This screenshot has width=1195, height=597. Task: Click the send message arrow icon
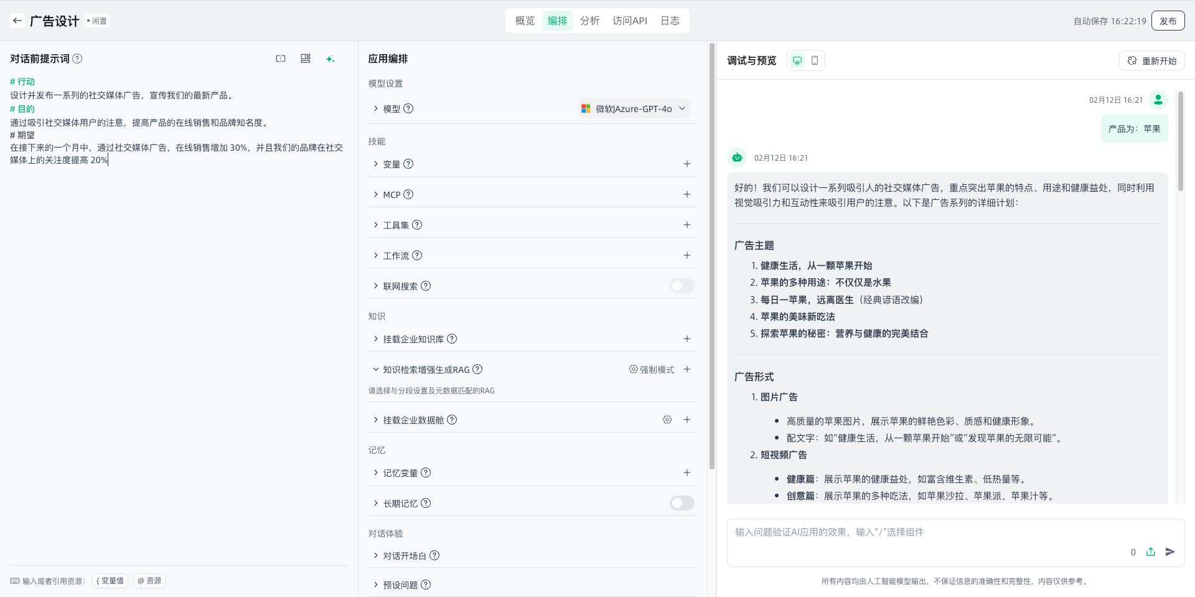[x=1170, y=552]
